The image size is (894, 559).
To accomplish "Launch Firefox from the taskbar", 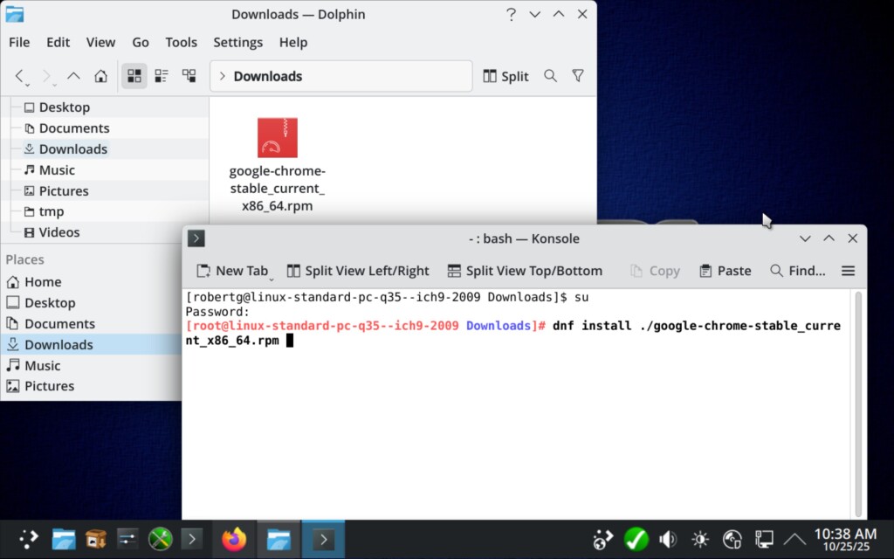I will pyautogui.click(x=234, y=540).
